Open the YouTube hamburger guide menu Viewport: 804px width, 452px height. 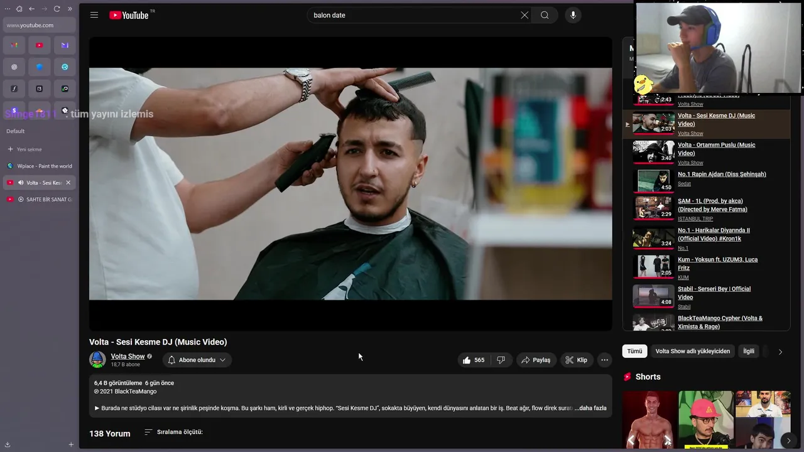94,15
